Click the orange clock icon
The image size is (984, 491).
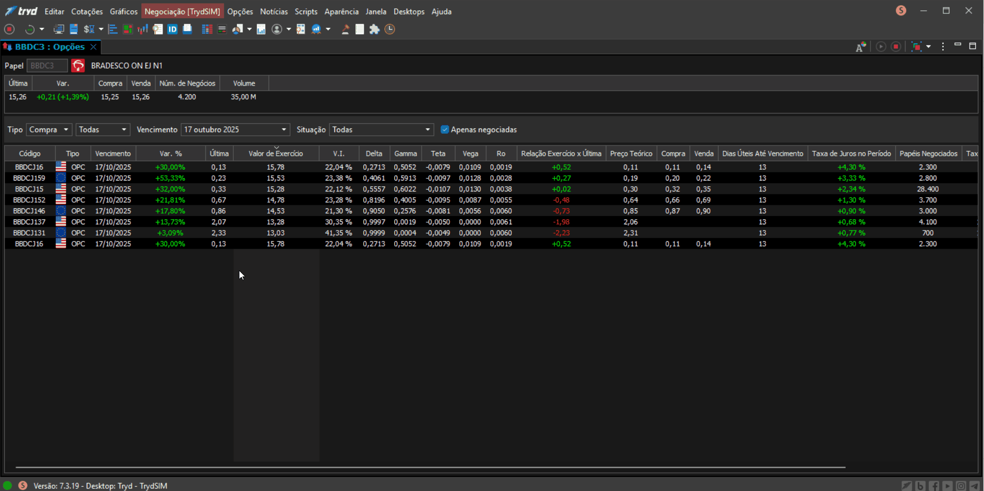coord(390,29)
